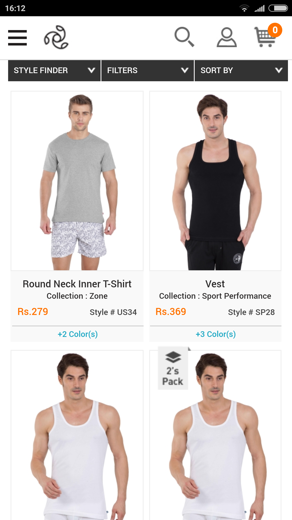
Task: Expand the Filters dropdown
Action: [148, 71]
